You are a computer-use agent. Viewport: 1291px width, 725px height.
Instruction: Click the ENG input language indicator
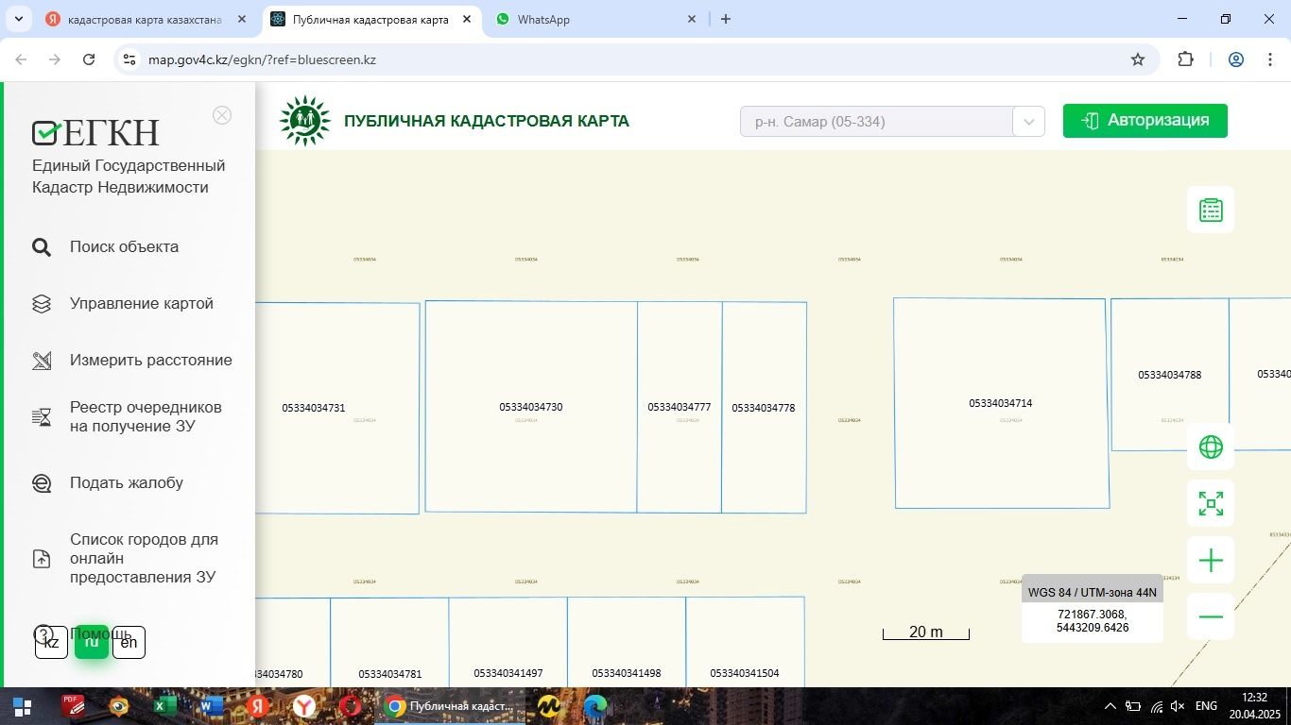pyautogui.click(x=1206, y=706)
